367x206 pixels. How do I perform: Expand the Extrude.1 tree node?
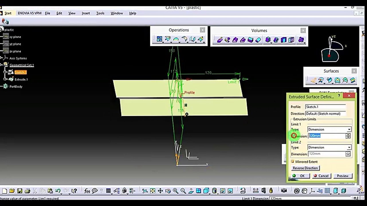tap(5, 79)
